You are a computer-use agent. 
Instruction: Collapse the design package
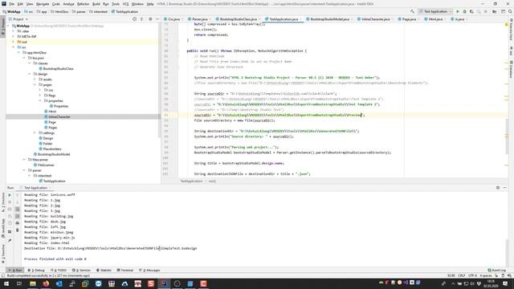[x=30, y=74]
